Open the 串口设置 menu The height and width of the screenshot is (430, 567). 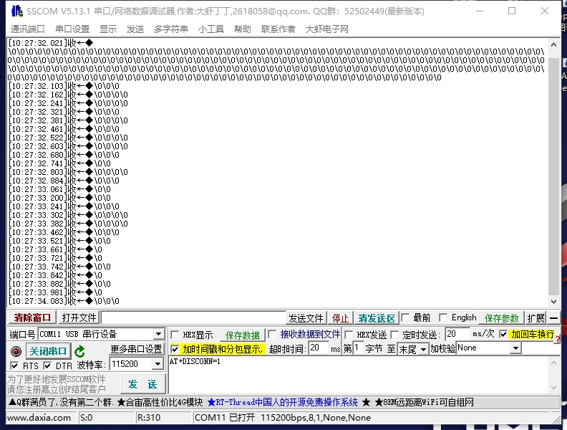coord(72,29)
